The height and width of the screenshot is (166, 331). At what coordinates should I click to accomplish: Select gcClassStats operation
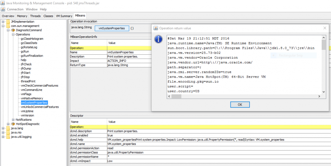coord(29,43)
